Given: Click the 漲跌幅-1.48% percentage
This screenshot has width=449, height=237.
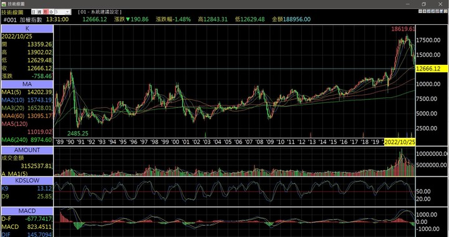Looking at the screenshot, I should pyautogui.click(x=173, y=19).
